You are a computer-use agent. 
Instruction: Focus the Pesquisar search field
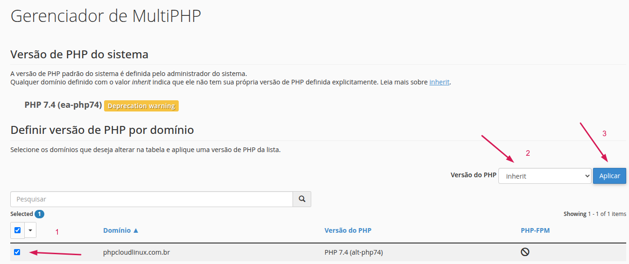click(151, 199)
